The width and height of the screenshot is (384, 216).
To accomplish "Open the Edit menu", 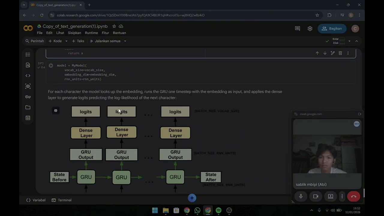I will click(49, 33).
